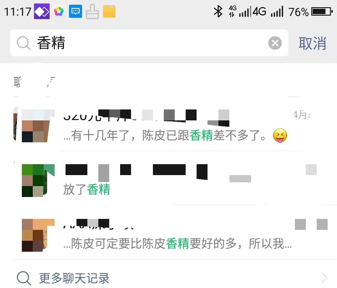Image resolution: width=337 pixels, height=288 pixels.
Task: Tap the search box containing 香精
Action: tap(149, 43)
